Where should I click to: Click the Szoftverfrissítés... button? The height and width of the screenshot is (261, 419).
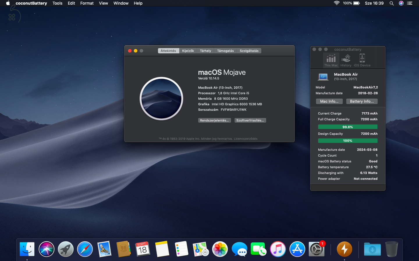click(x=250, y=120)
